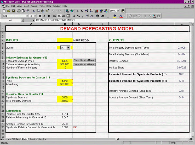The height and width of the screenshot is (145, 195).
Task: Open the 100% zoom dropdown
Action: (118, 11)
